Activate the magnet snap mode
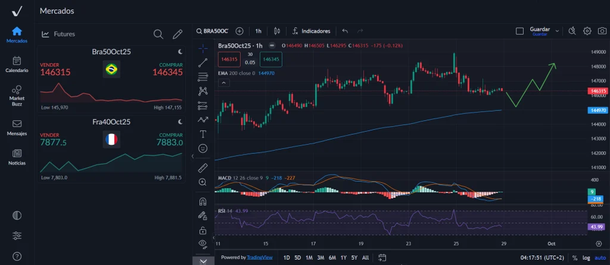 point(203,201)
